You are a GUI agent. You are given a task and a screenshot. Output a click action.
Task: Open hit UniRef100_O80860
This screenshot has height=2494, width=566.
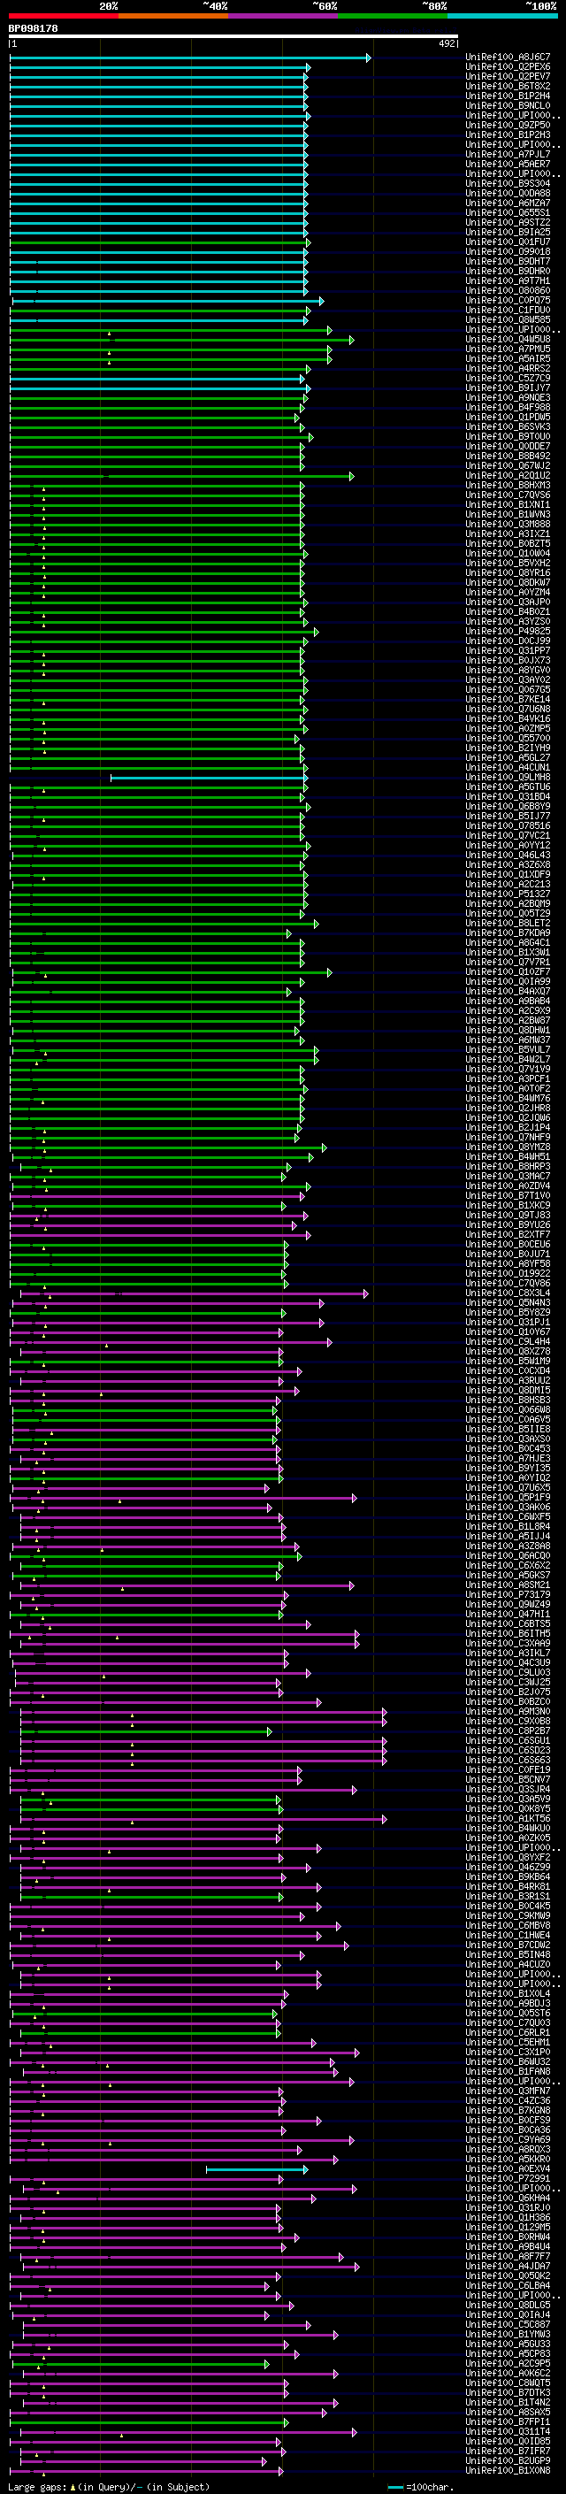[508, 290]
